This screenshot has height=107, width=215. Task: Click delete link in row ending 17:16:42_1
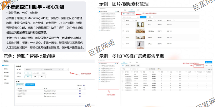click(80, 93)
